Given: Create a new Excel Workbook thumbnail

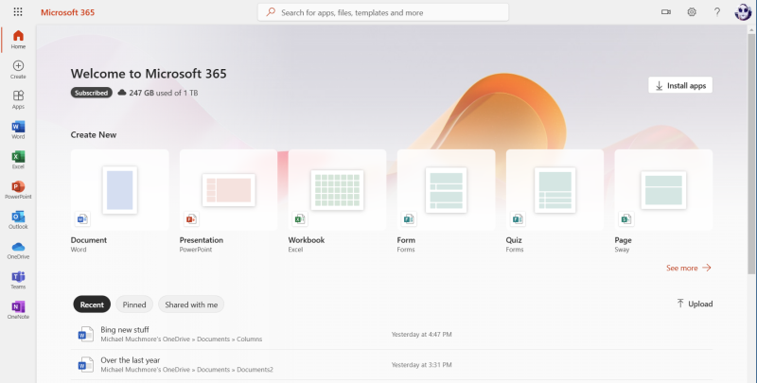Looking at the screenshot, I should [x=337, y=189].
